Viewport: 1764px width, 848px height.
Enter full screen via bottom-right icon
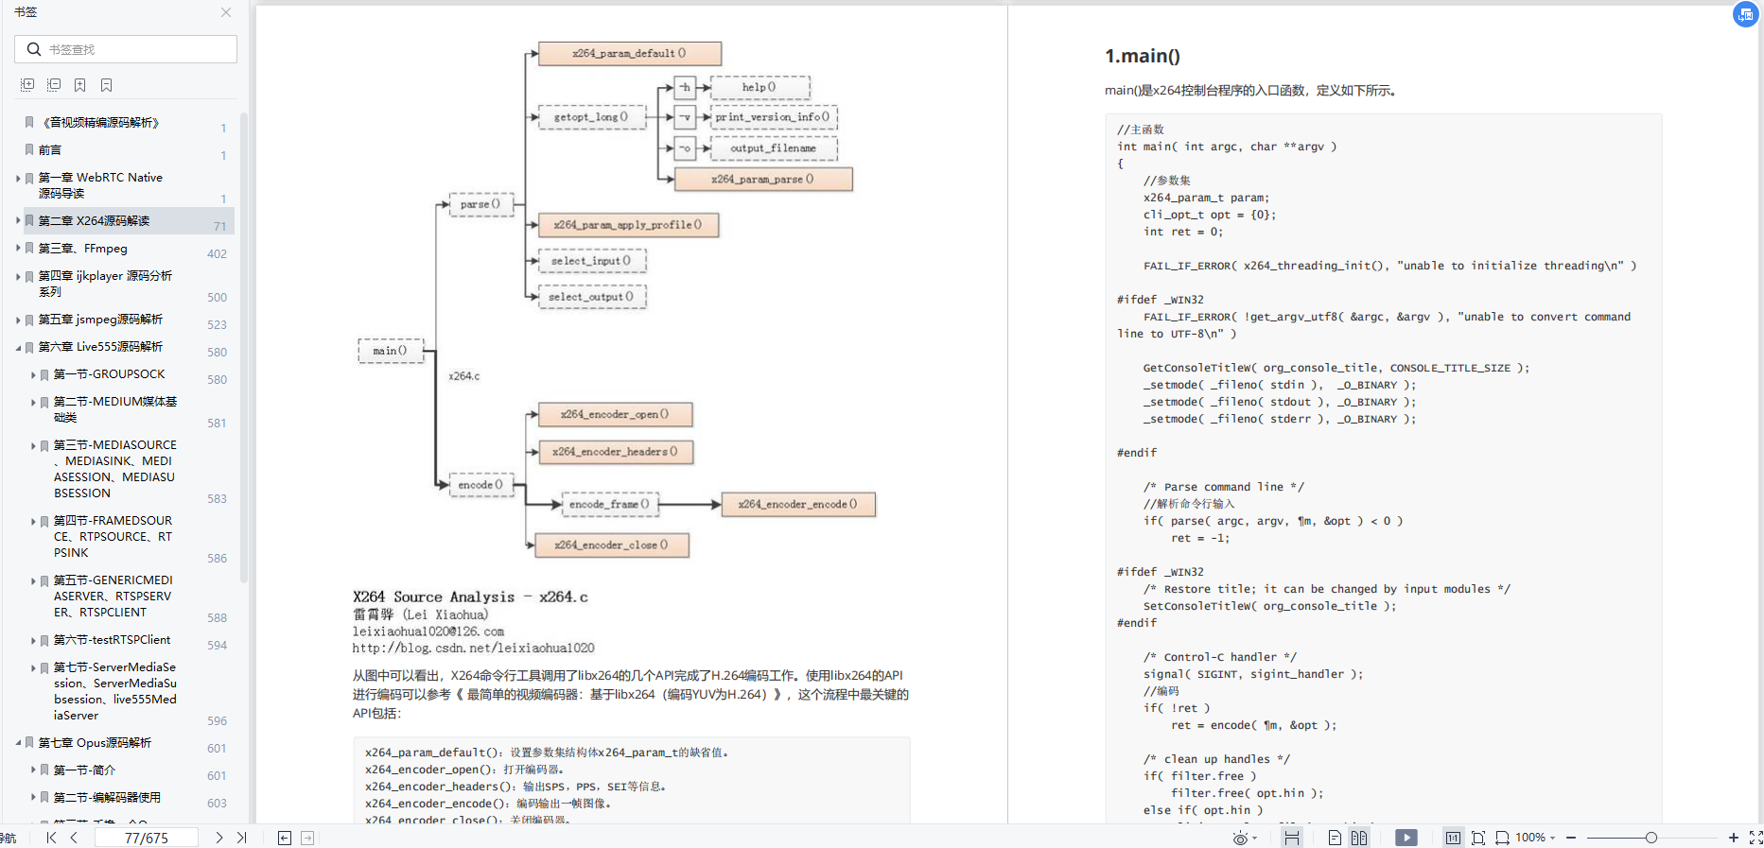click(x=1755, y=838)
